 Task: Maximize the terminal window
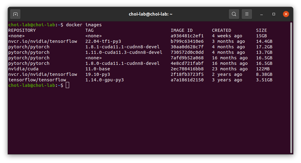[274, 14]
